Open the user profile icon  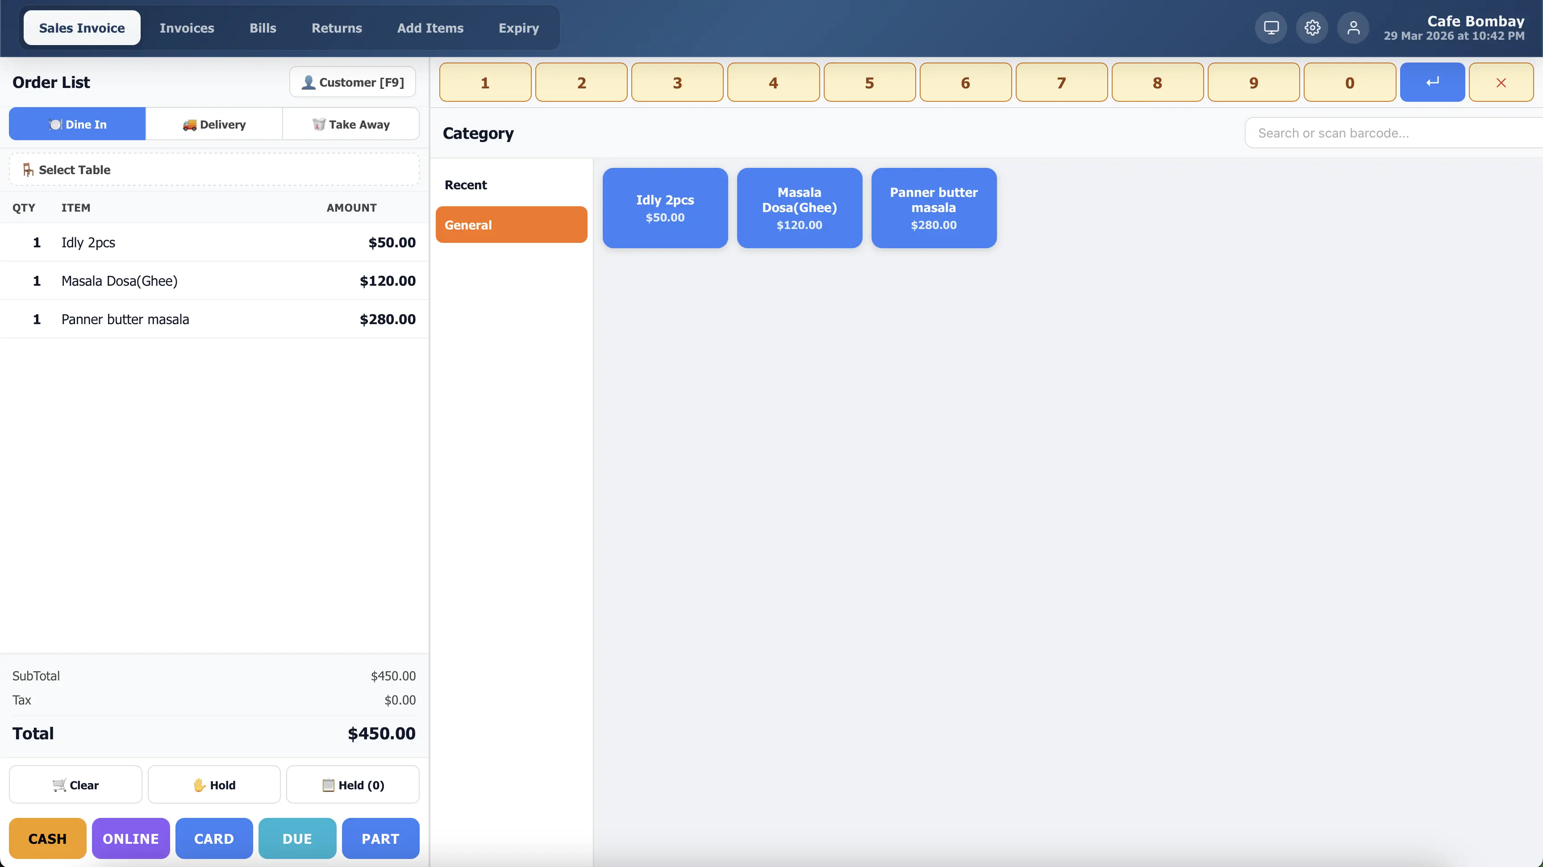[1353, 27]
